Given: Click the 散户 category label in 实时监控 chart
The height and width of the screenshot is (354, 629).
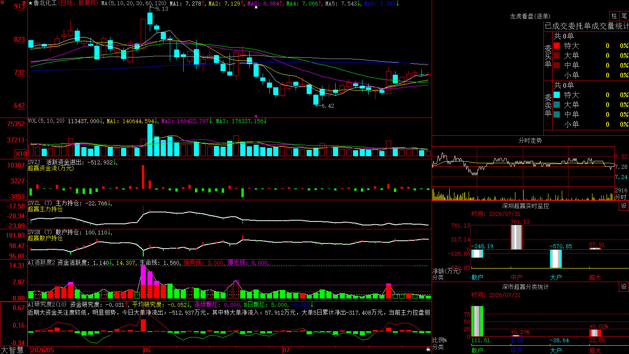Looking at the screenshot, I should [x=477, y=277].
